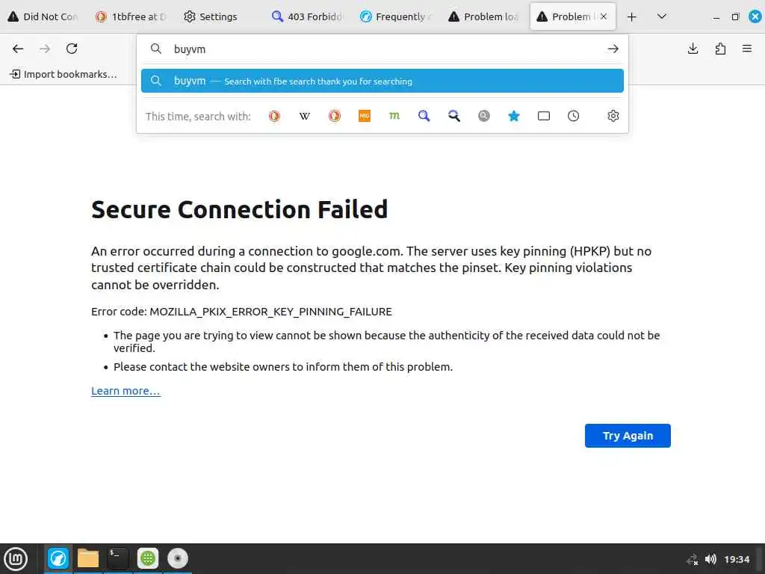Open the Linux Mint start menu
Image resolution: width=765 pixels, height=574 pixels.
coord(16,558)
